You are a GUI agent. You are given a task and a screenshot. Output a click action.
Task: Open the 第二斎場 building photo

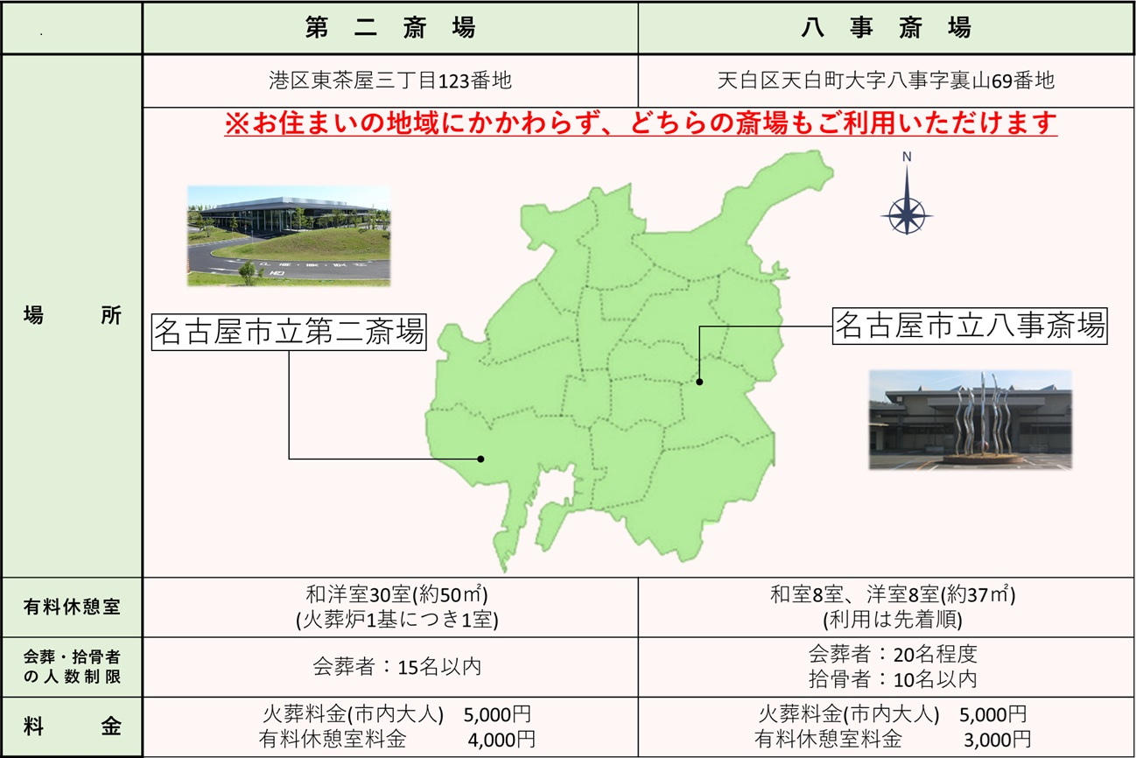(289, 235)
